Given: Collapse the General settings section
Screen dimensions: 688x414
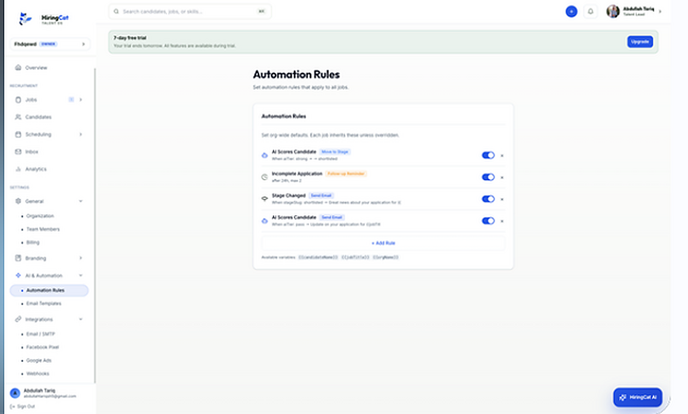Looking at the screenshot, I should [81, 202].
